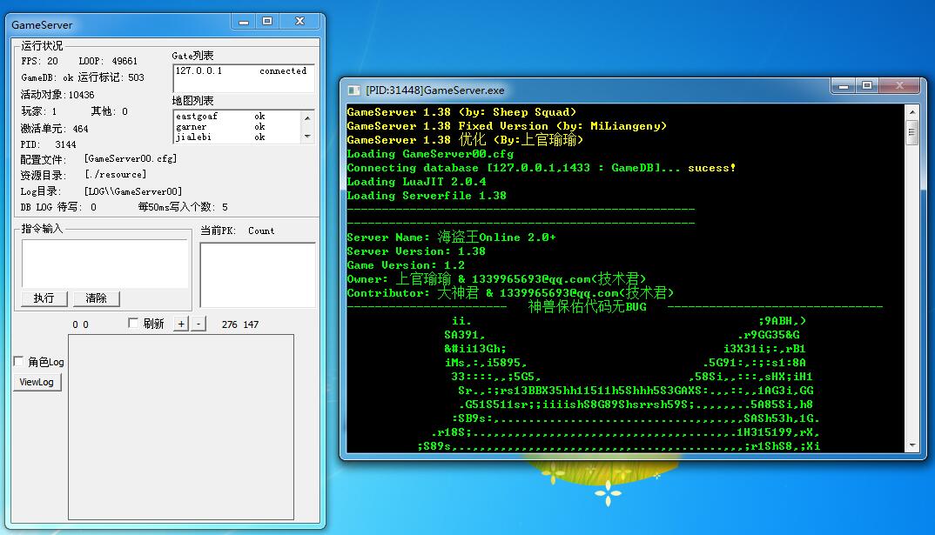Click console line Loading Serverfile 1.38
Image resolution: width=935 pixels, height=535 pixels.
click(x=427, y=196)
